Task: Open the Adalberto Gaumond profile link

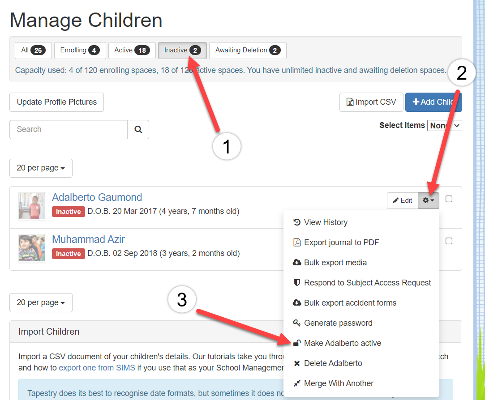Action: pos(97,197)
